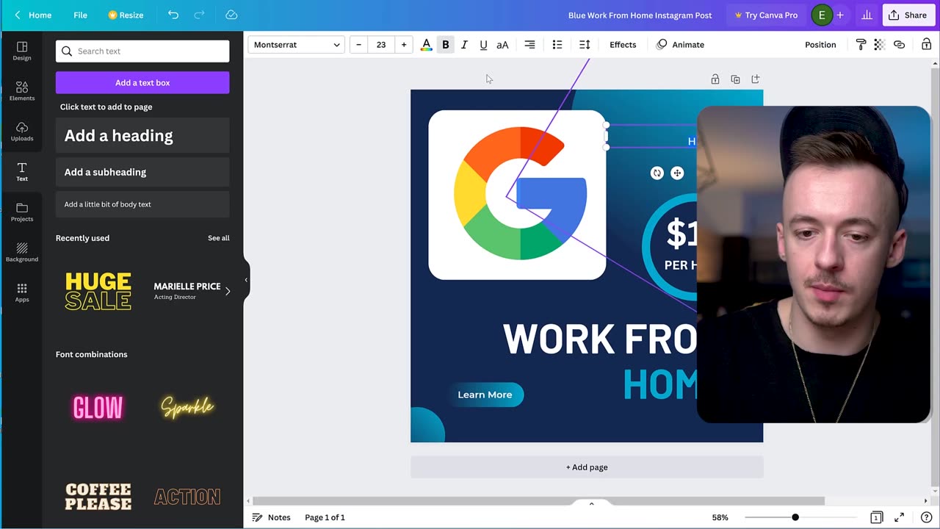Open the Transparency checkerboard icon
Screen dimensions: 940x529
click(x=879, y=45)
